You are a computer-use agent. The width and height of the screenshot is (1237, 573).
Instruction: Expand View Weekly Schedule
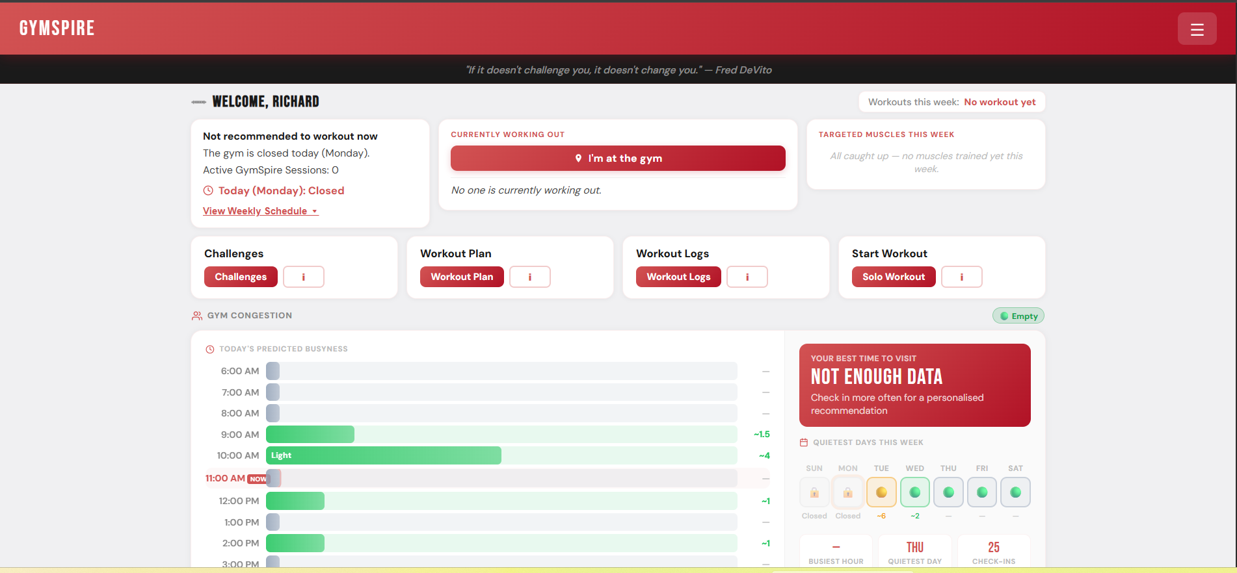260,211
